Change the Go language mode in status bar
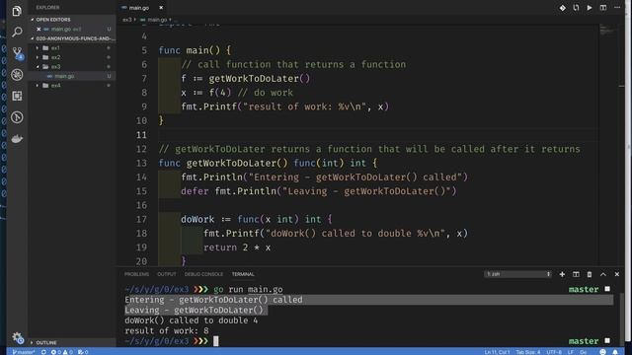632x355 pixels. tap(583, 352)
